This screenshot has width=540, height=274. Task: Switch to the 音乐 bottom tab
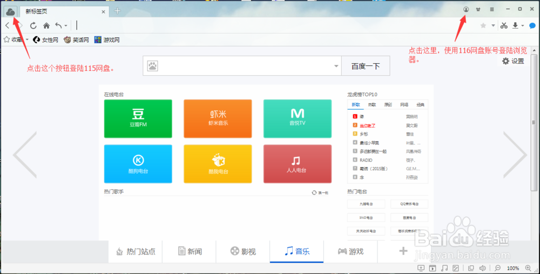(x=297, y=252)
